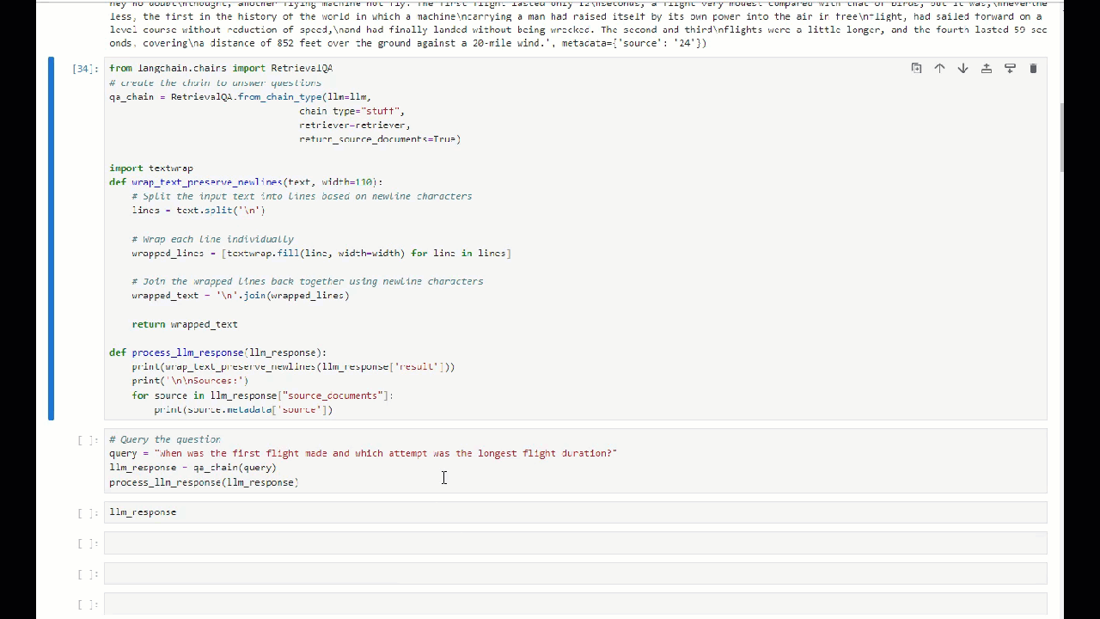Click the 'def process_llm_response(llm_response):' line

pyautogui.click(x=218, y=352)
